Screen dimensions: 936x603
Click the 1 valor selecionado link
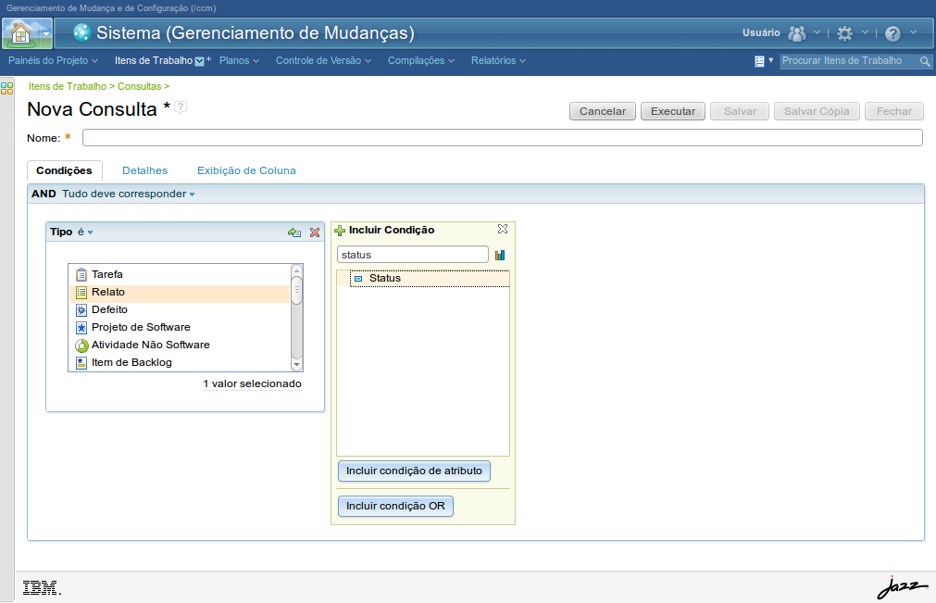[x=252, y=383]
